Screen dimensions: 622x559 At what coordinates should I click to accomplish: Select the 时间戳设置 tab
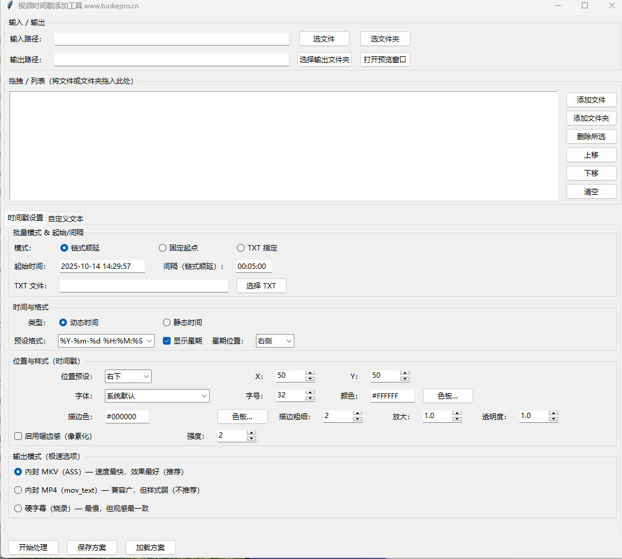pyautogui.click(x=26, y=217)
